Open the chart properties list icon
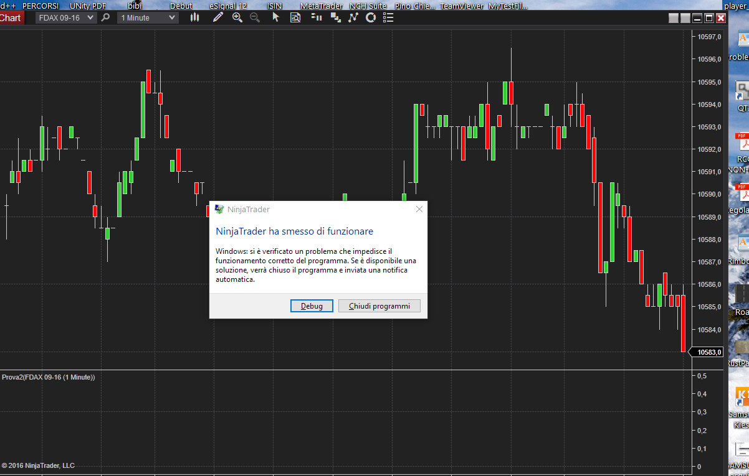The width and height of the screenshot is (749, 476). (388, 17)
